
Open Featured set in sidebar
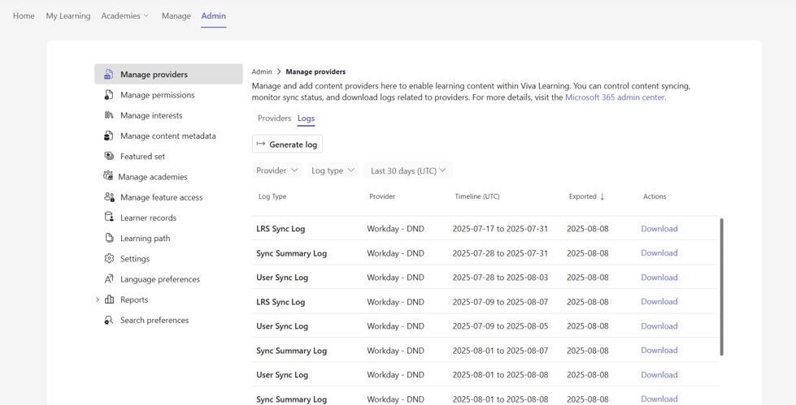(168, 156)
